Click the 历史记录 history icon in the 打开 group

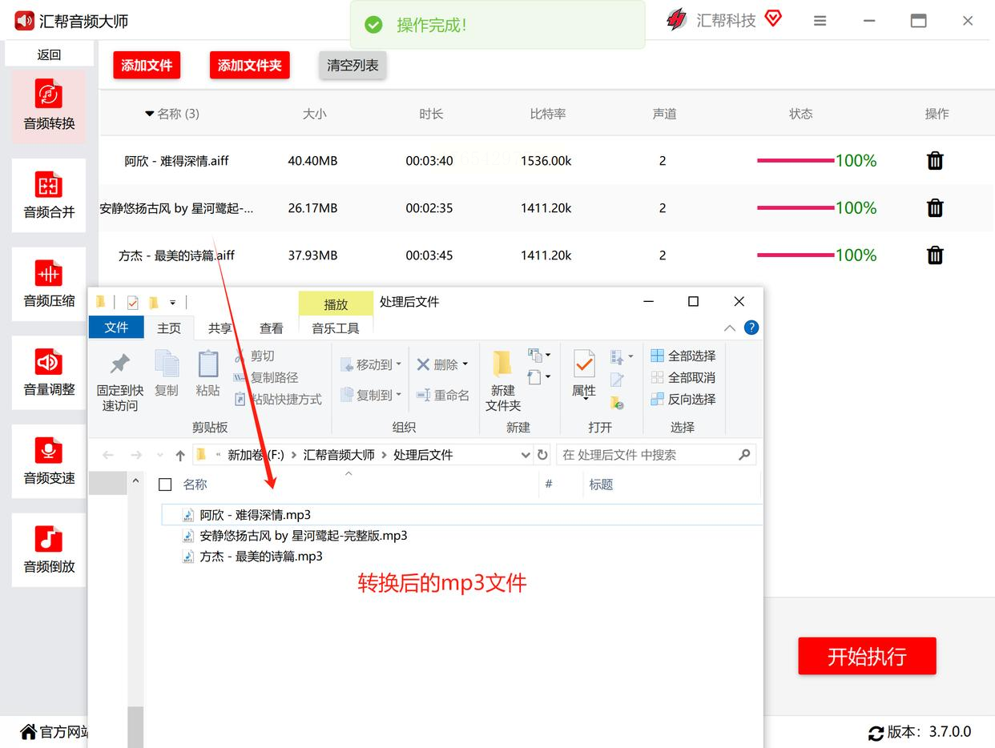pos(616,402)
